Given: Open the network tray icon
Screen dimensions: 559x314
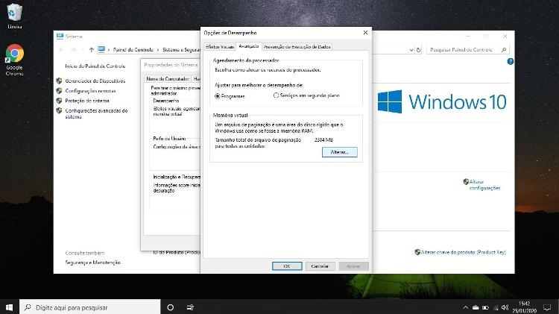Looking at the screenshot, I should click(496, 307).
